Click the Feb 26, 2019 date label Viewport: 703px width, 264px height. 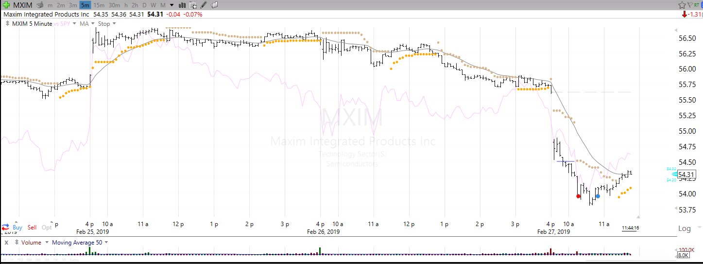(x=323, y=232)
